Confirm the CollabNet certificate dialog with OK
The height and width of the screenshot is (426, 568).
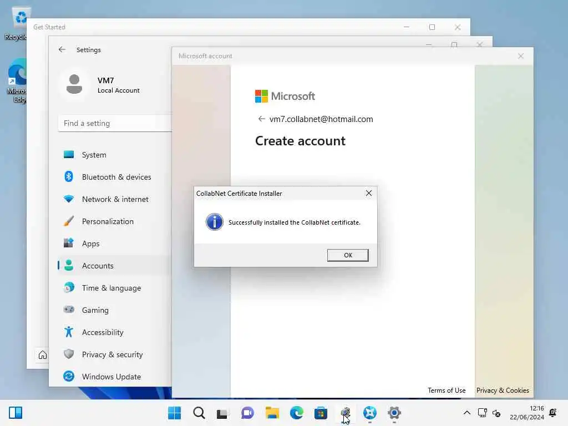[348, 255]
